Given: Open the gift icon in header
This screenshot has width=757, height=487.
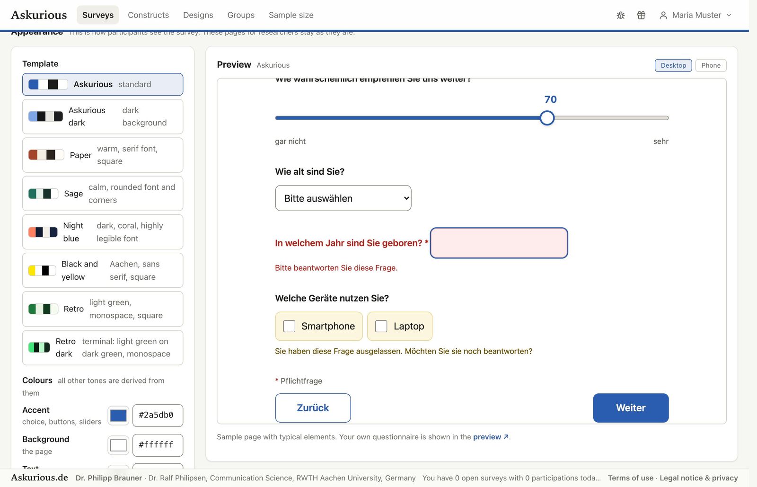Looking at the screenshot, I should [641, 15].
